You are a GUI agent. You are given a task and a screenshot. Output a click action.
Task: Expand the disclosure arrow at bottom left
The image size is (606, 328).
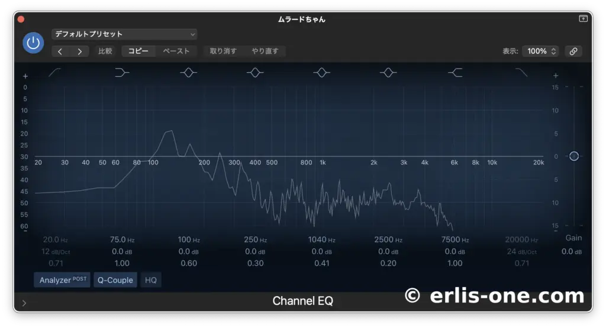[24, 303]
